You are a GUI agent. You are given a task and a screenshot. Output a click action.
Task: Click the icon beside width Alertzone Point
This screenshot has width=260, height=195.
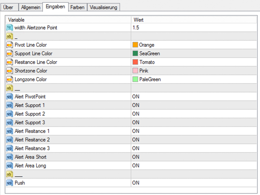[10, 27]
